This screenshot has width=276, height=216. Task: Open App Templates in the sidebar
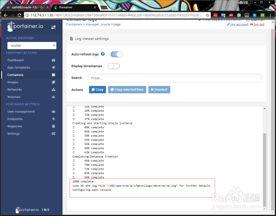(x=19, y=68)
